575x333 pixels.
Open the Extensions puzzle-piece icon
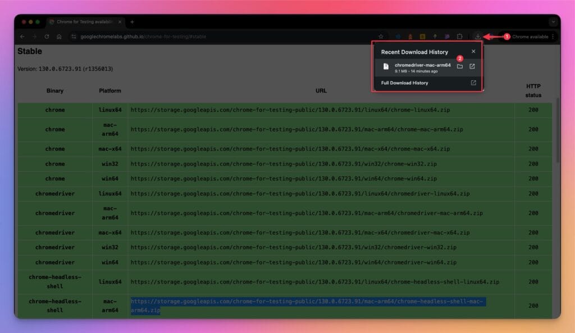pos(459,37)
